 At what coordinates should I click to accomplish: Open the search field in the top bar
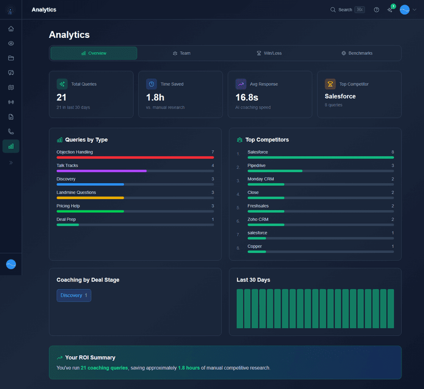pyautogui.click(x=347, y=9)
